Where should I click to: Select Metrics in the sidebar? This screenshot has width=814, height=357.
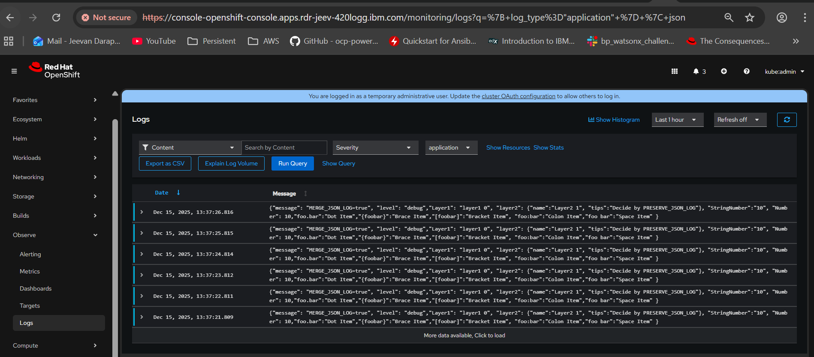point(30,272)
